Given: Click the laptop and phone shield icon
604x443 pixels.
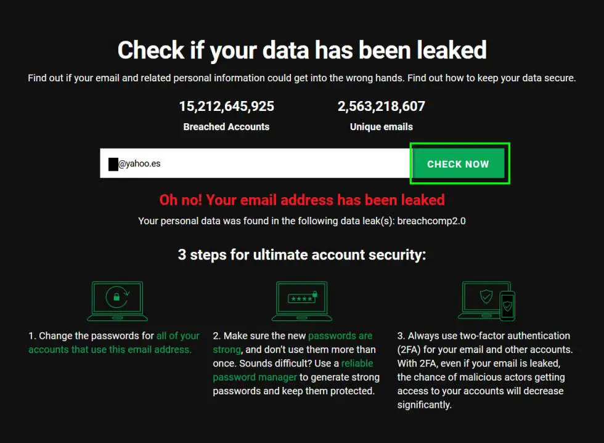Looking at the screenshot, I should [487, 301].
